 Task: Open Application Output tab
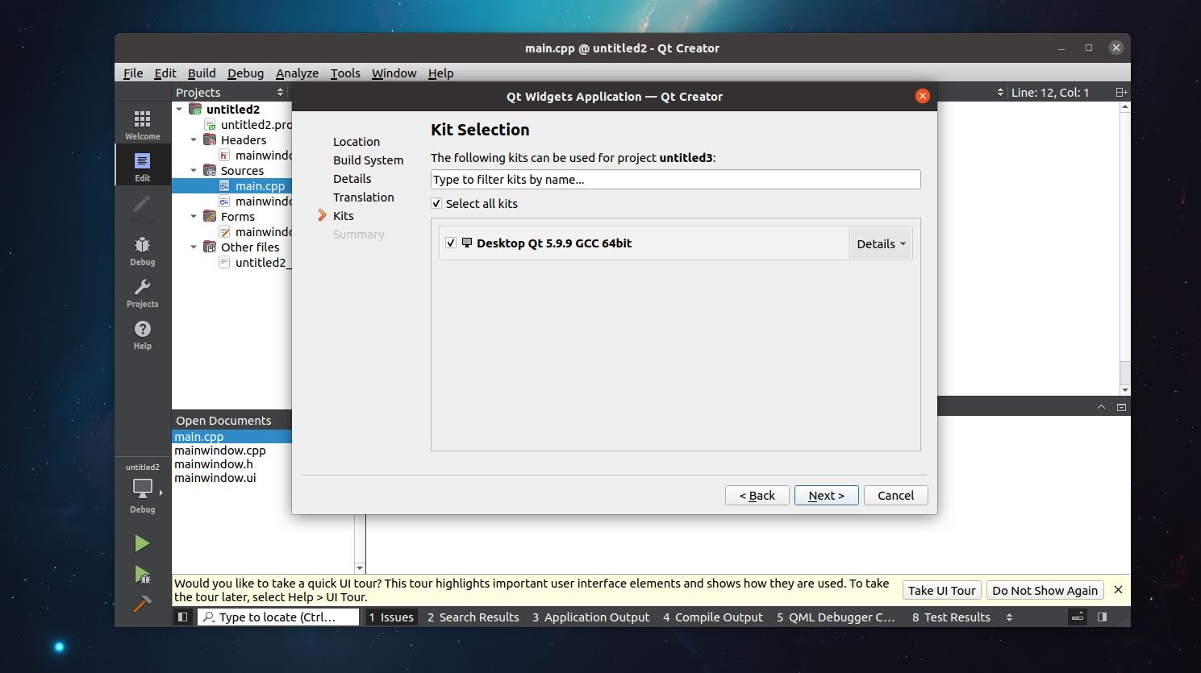tap(590, 617)
